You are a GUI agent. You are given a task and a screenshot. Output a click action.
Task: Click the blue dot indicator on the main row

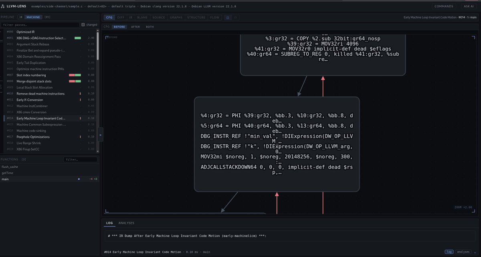(x=79, y=179)
